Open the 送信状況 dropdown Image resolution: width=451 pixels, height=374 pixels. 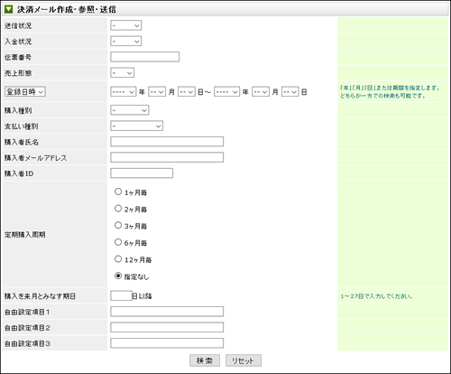click(126, 25)
